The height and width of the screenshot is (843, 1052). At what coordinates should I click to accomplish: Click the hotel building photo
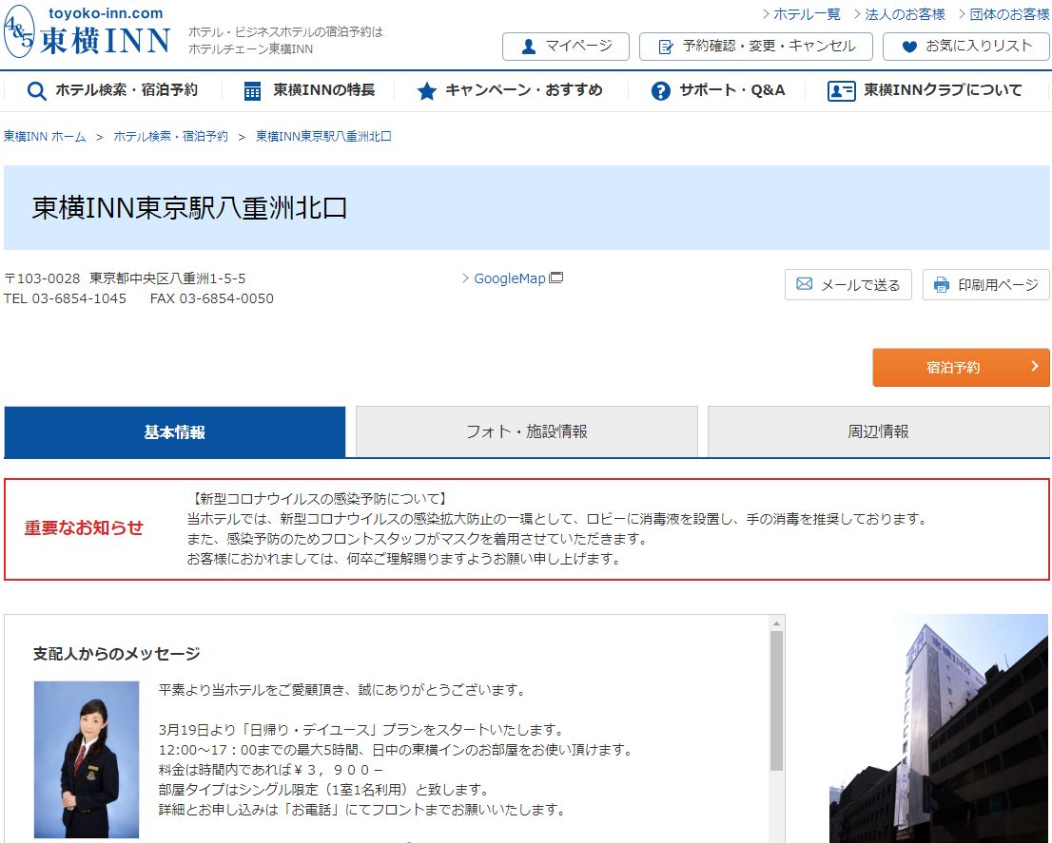coord(940,728)
